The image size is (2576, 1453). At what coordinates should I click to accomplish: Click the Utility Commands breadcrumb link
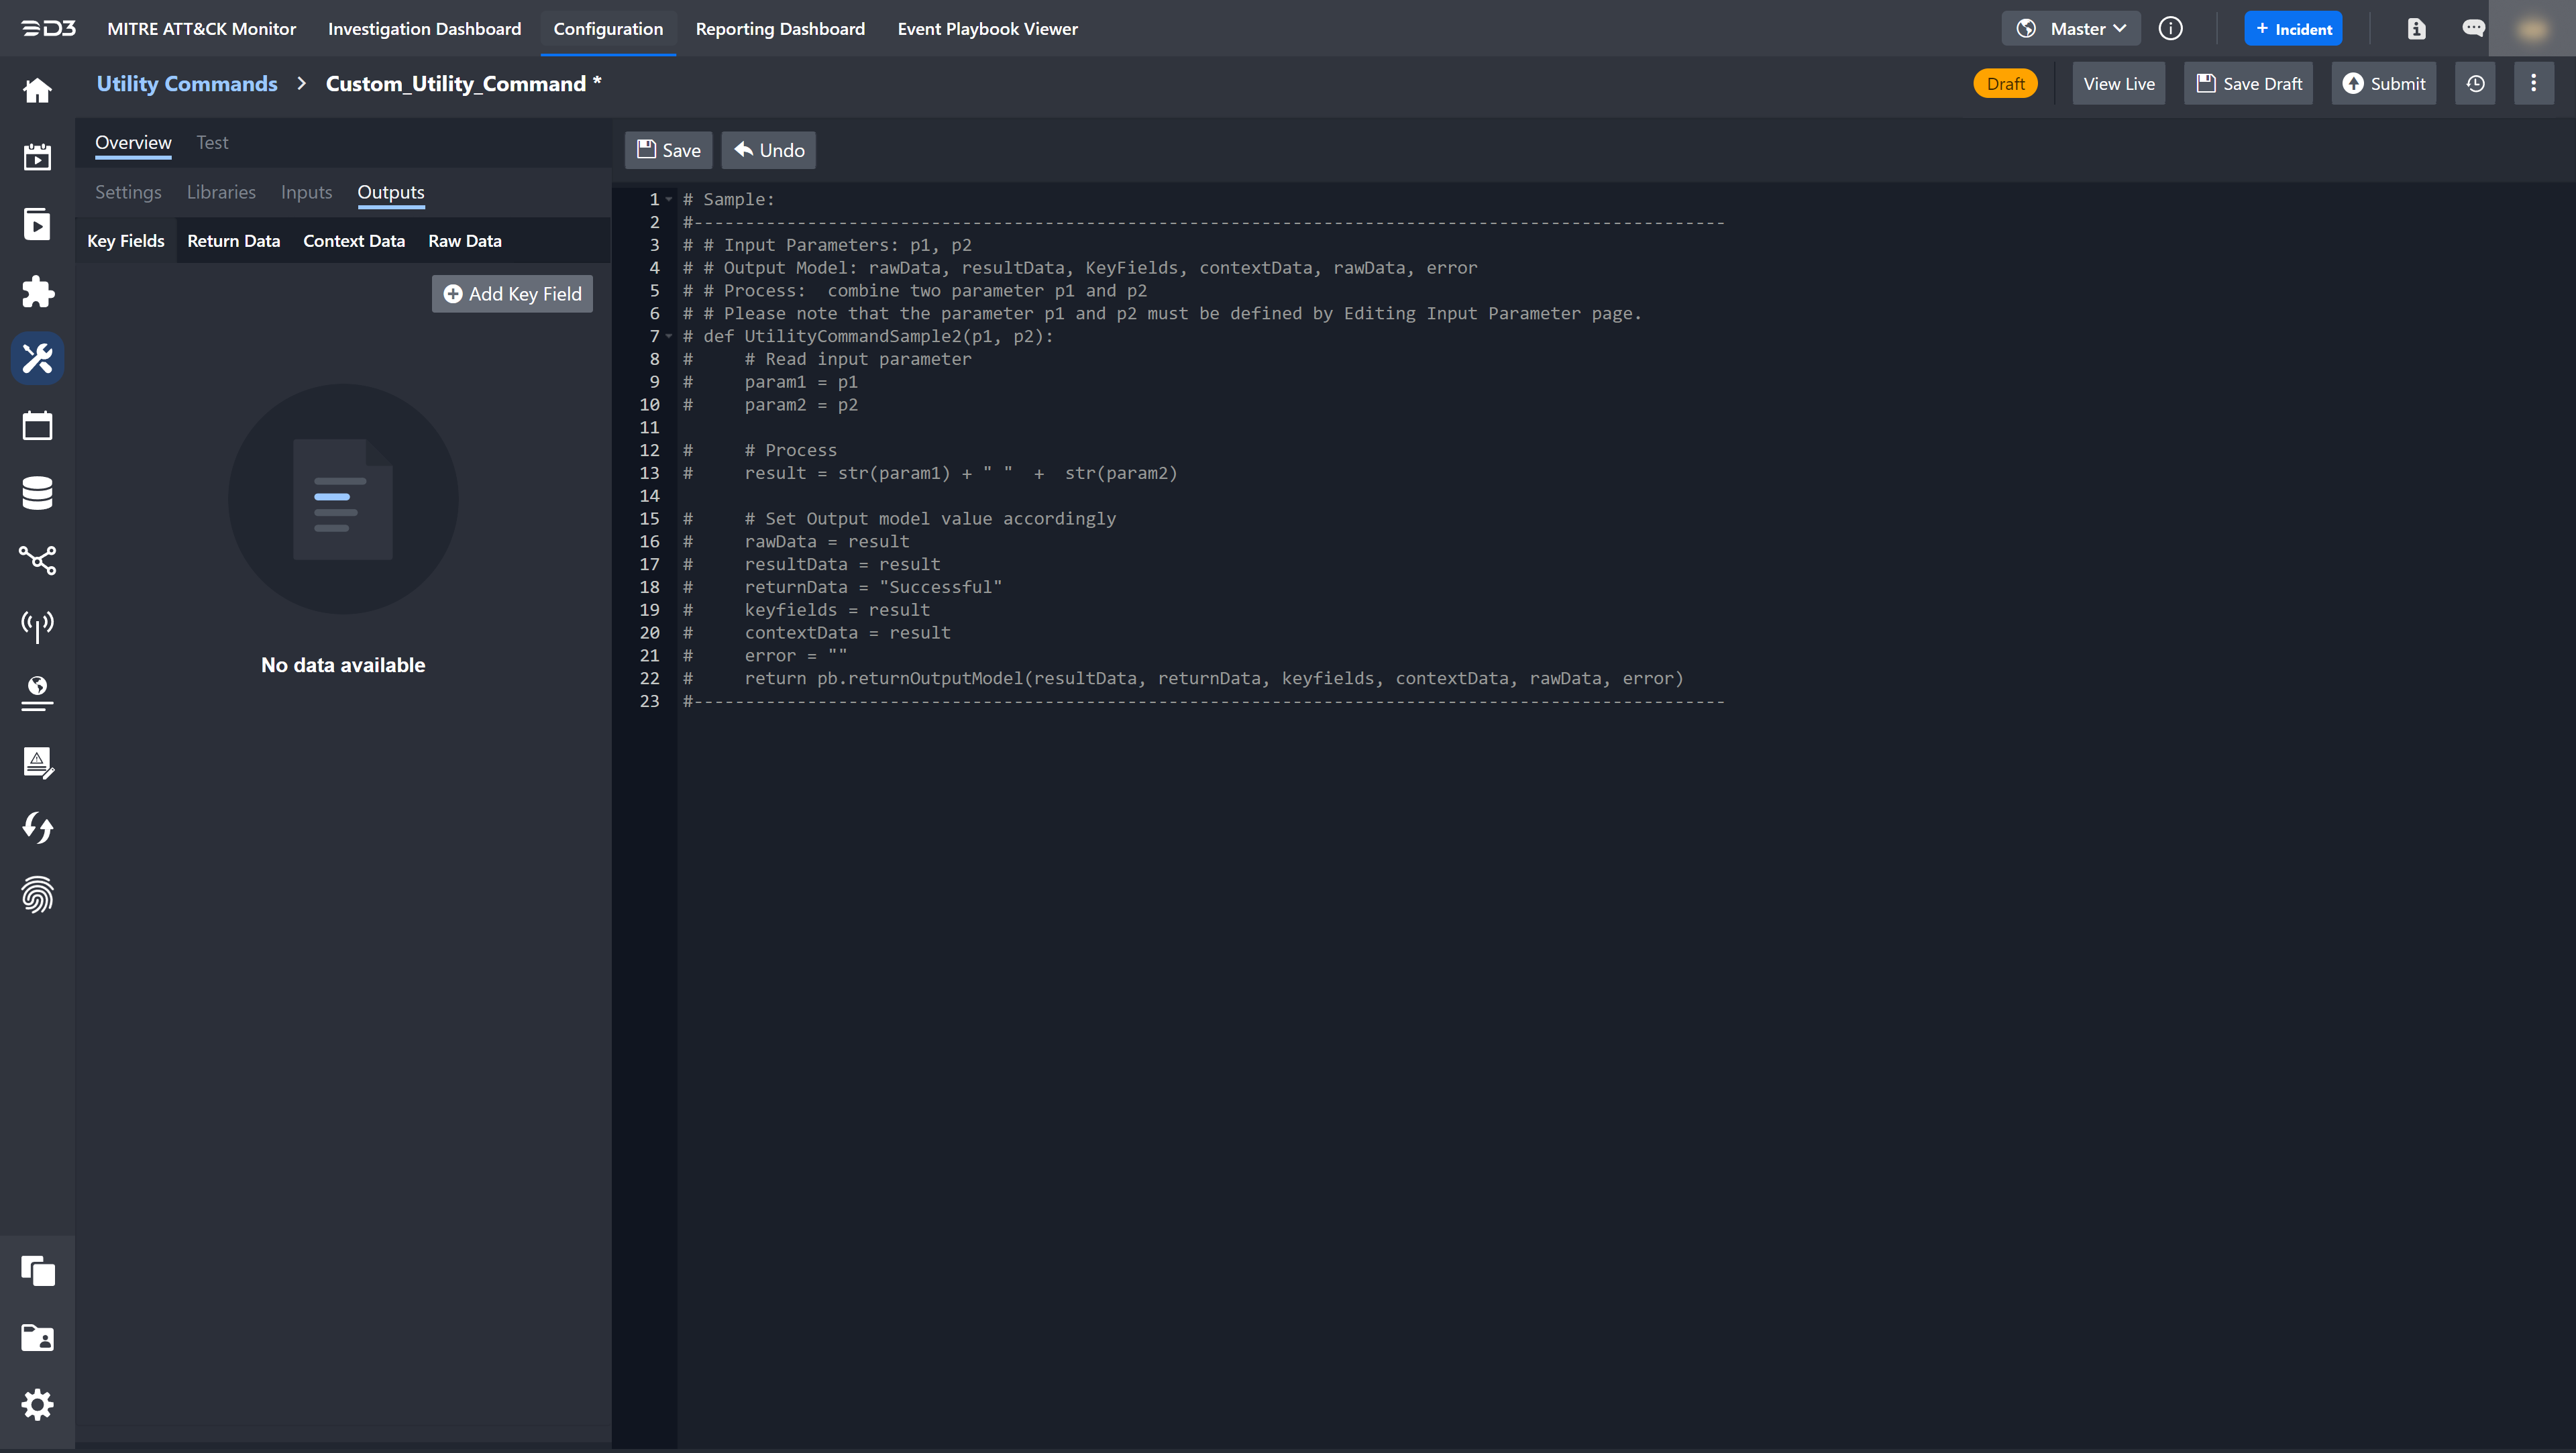(187, 84)
